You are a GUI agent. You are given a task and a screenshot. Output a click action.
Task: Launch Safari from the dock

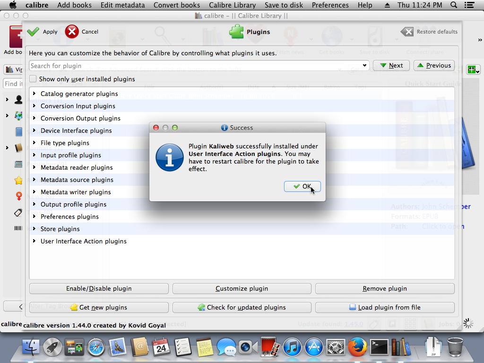pyautogui.click(x=96, y=347)
